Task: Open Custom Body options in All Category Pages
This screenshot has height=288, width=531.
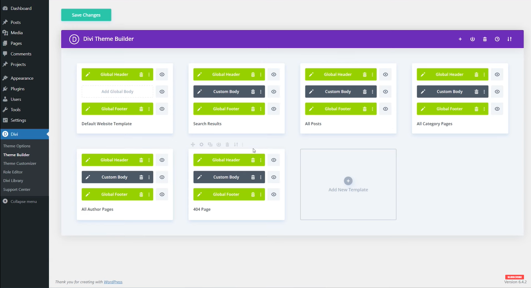Action: coord(484,92)
